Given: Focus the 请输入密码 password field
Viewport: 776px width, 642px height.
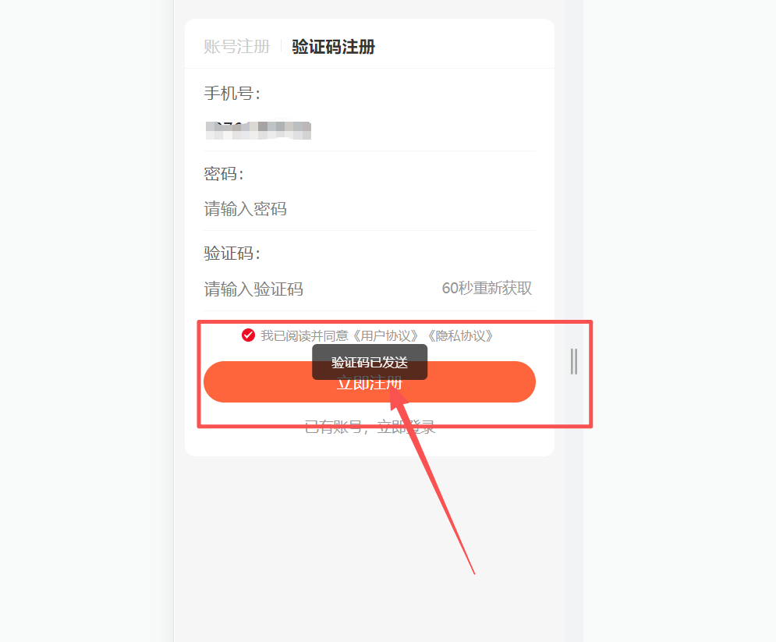Looking at the screenshot, I should [369, 209].
